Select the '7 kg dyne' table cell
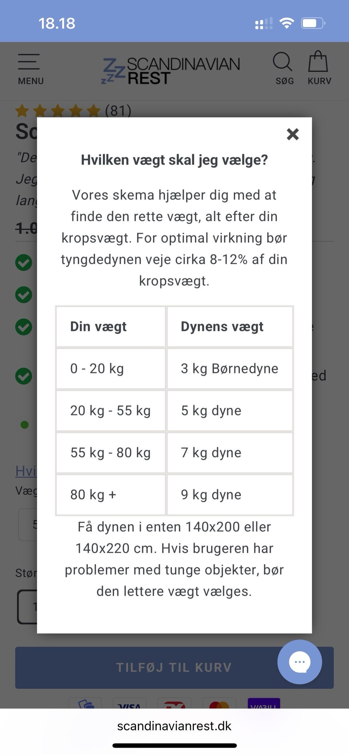349x755 pixels. (230, 453)
